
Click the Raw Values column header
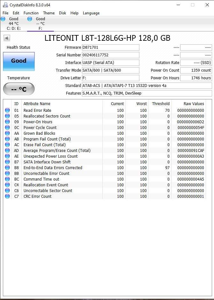(189, 104)
